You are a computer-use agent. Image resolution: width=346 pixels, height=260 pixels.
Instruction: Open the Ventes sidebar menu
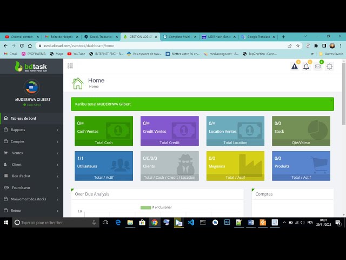[x=31, y=153]
